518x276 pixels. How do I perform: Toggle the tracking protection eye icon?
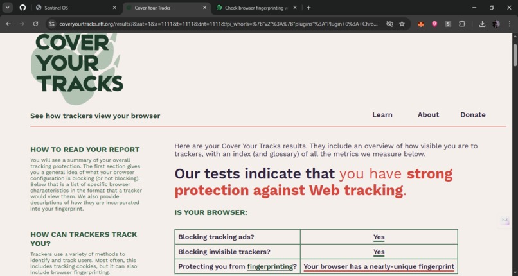(x=389, y=24)
